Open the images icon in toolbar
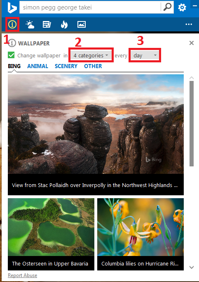199x282 pixels. point(82,24)
